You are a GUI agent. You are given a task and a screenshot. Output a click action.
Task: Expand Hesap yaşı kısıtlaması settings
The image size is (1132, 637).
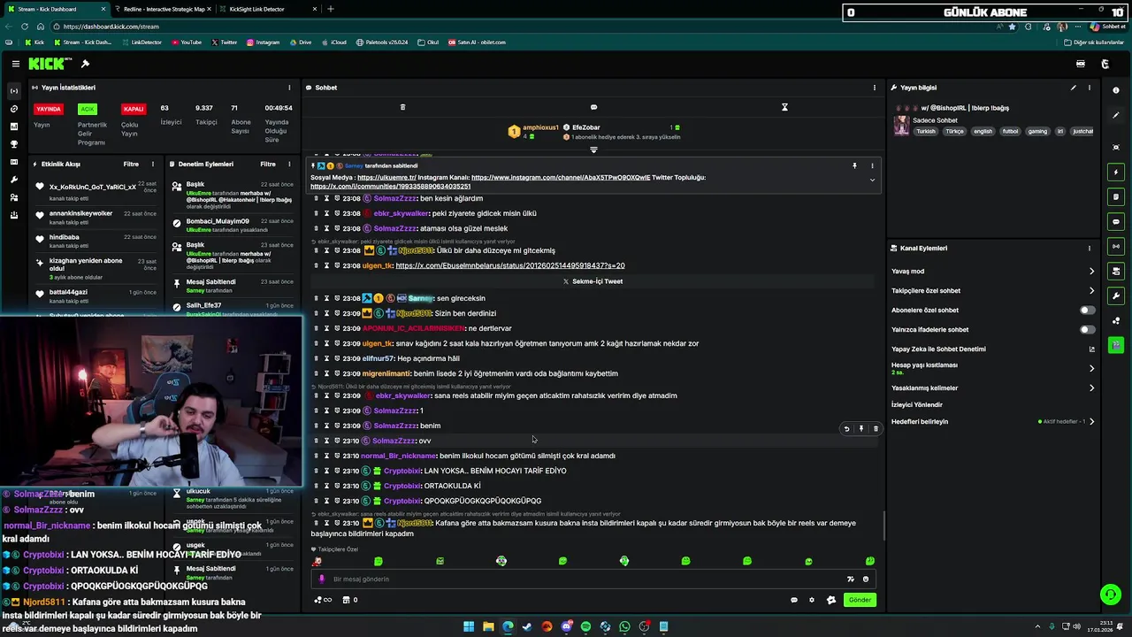1091,368
